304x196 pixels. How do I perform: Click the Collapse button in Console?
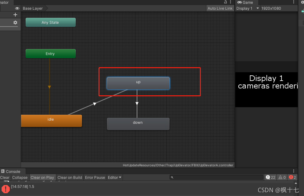(x=20, y=177)
